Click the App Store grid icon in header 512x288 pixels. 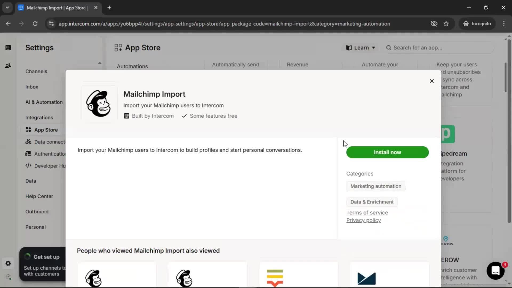(x=118, y=48)
